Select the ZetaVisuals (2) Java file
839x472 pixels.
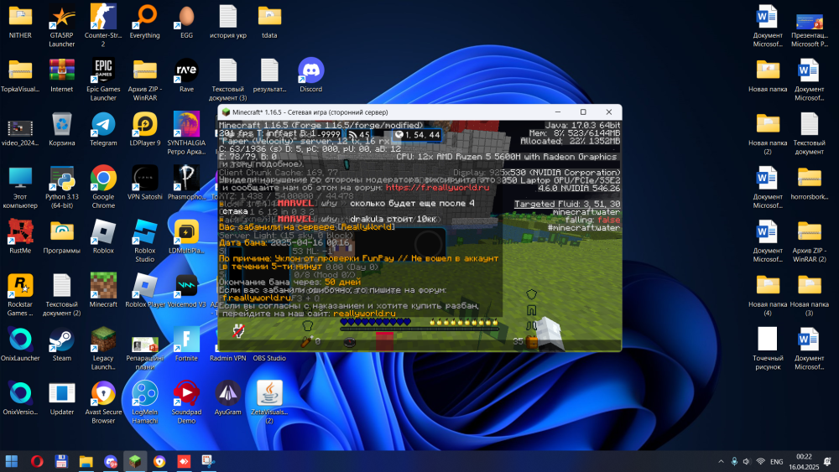269,402
